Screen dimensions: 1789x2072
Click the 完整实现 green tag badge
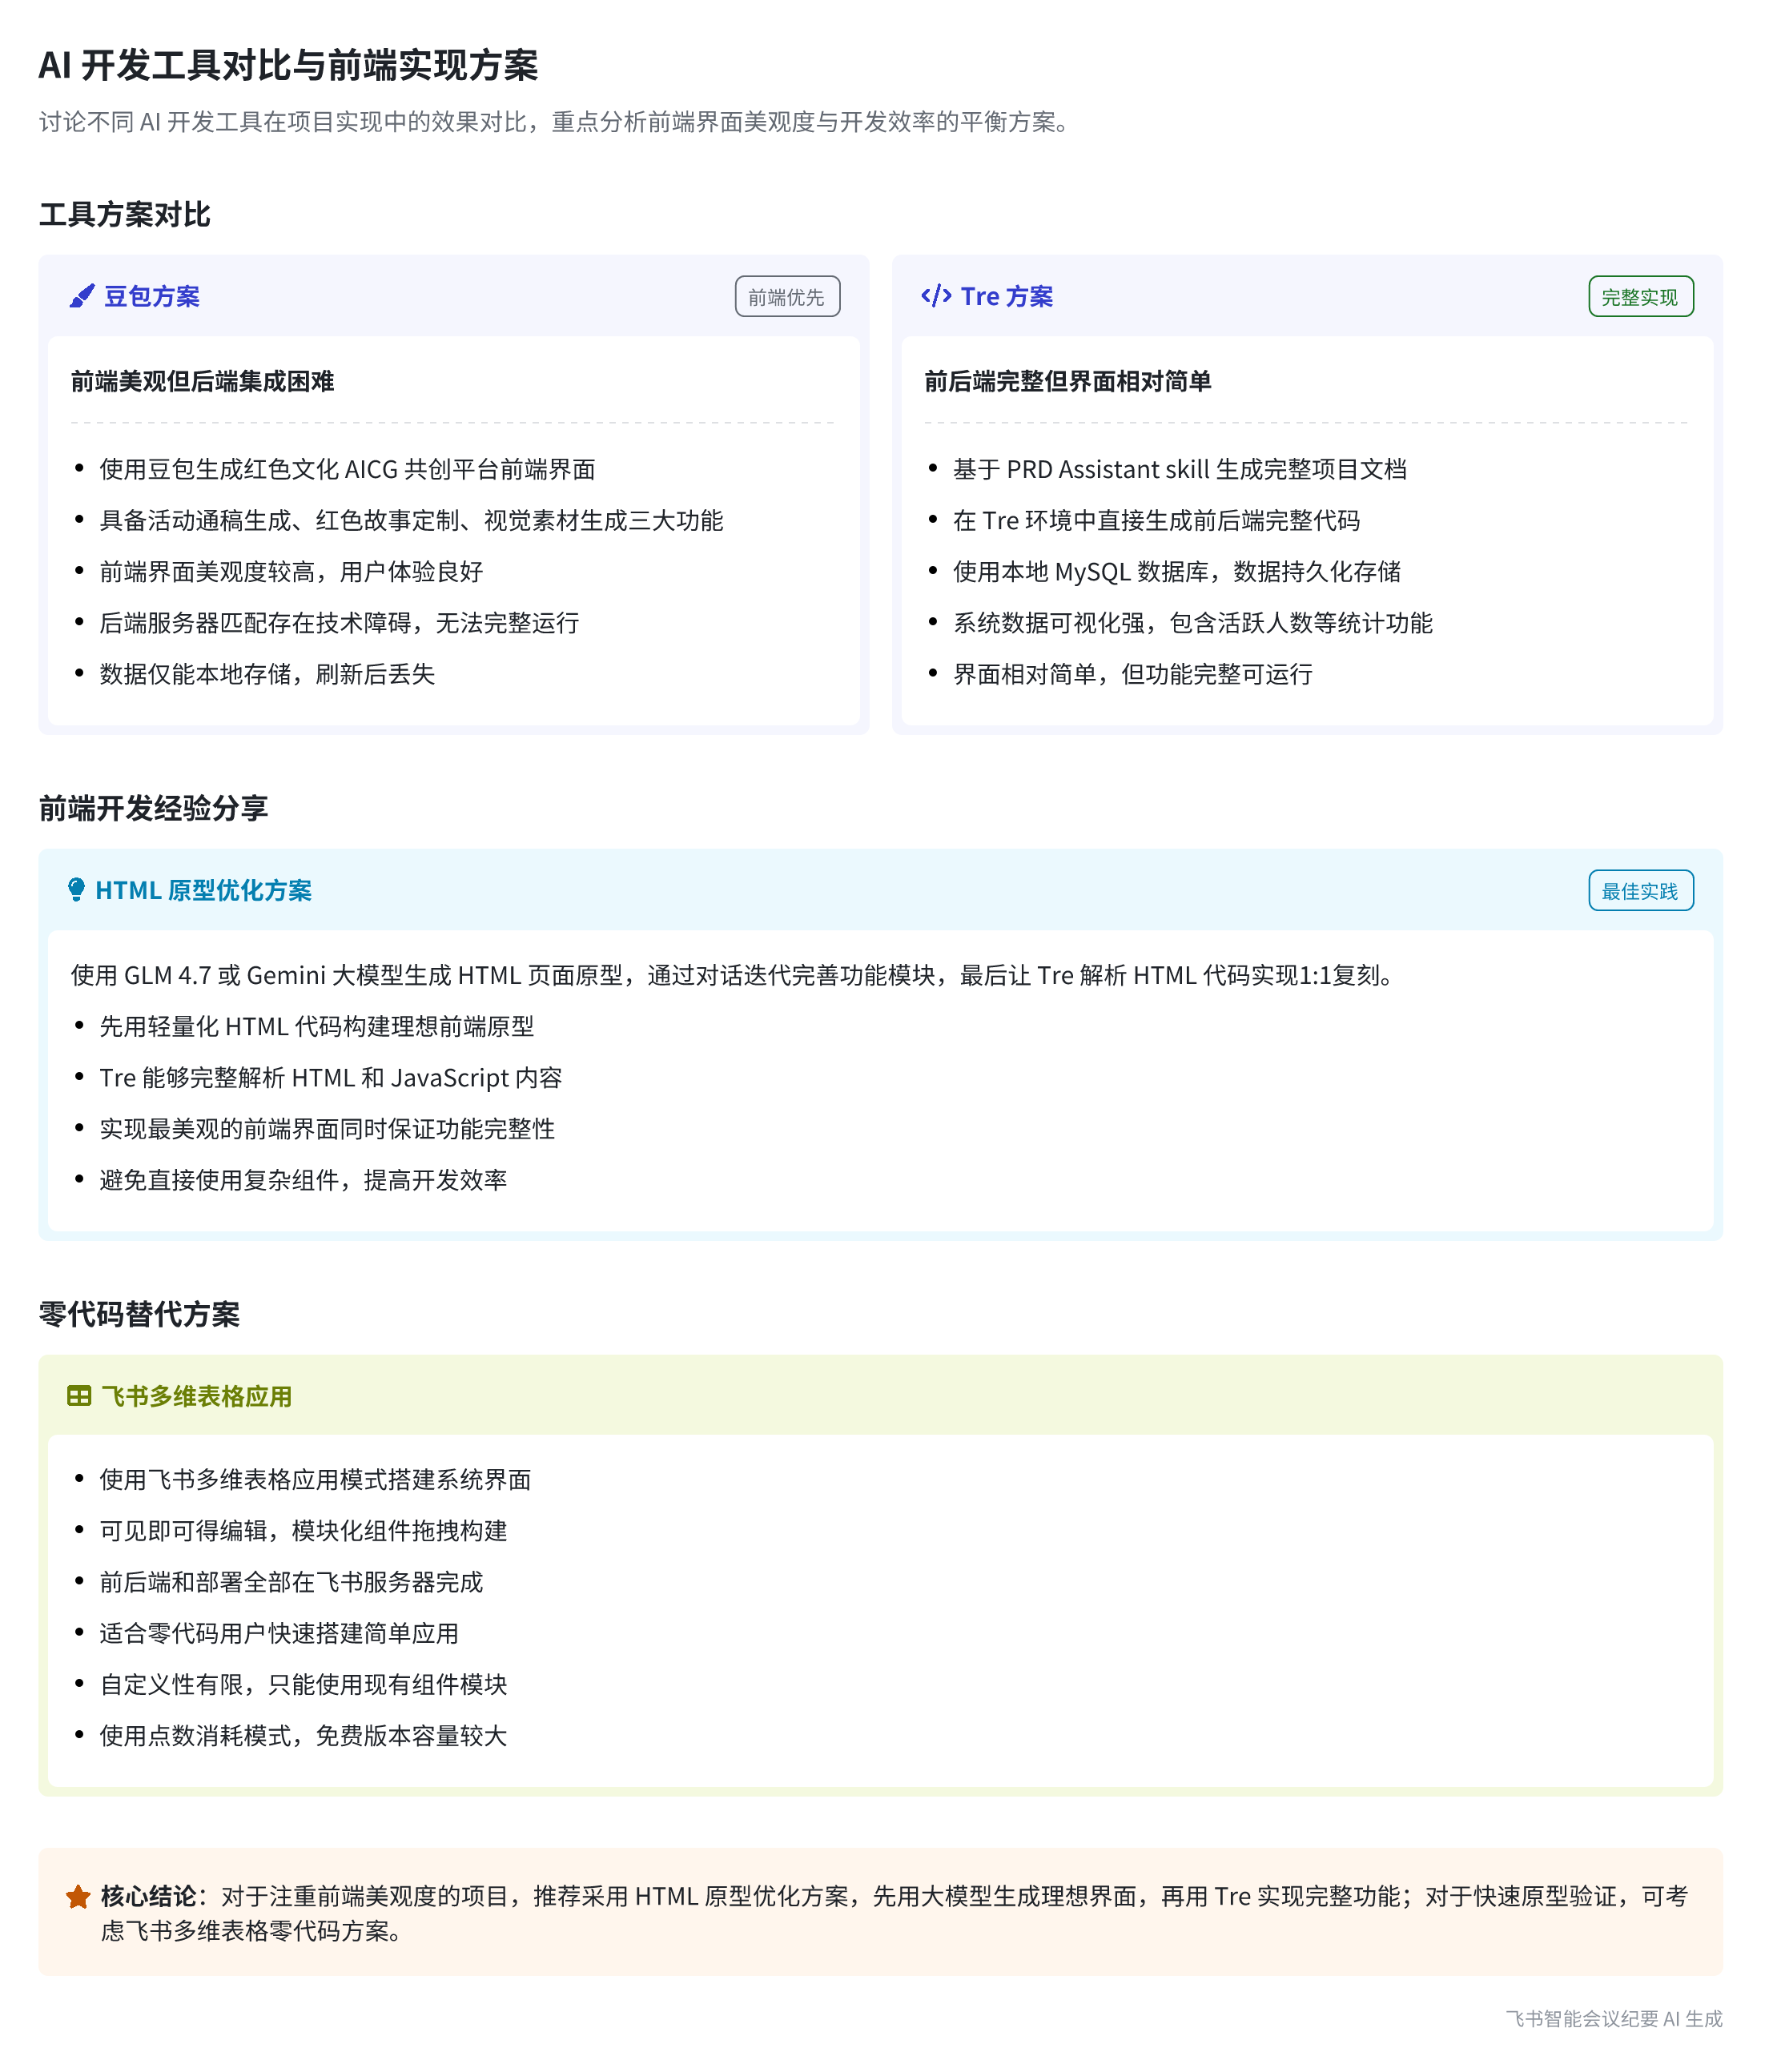point(1640,297)
